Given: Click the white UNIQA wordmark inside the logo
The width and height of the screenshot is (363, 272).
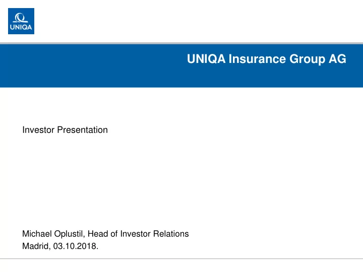Looking at the screenshot, I should tap(21, 27).
